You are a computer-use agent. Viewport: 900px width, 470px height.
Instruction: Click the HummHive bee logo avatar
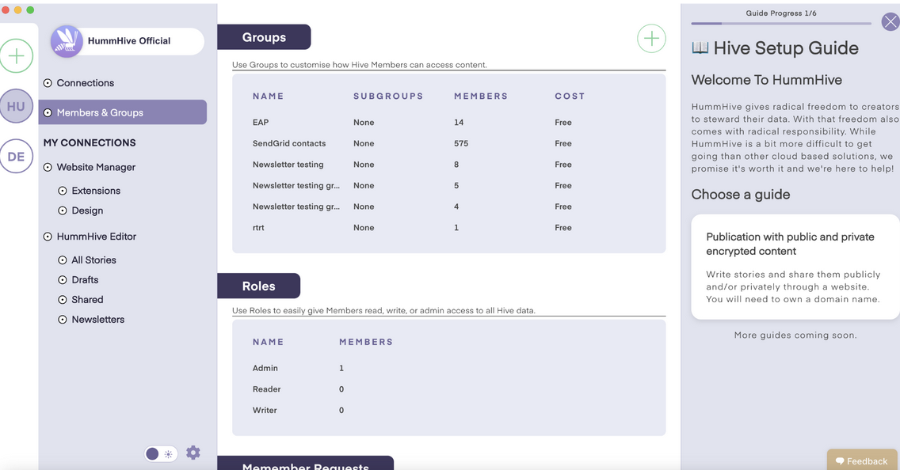(x=67, y=41)
